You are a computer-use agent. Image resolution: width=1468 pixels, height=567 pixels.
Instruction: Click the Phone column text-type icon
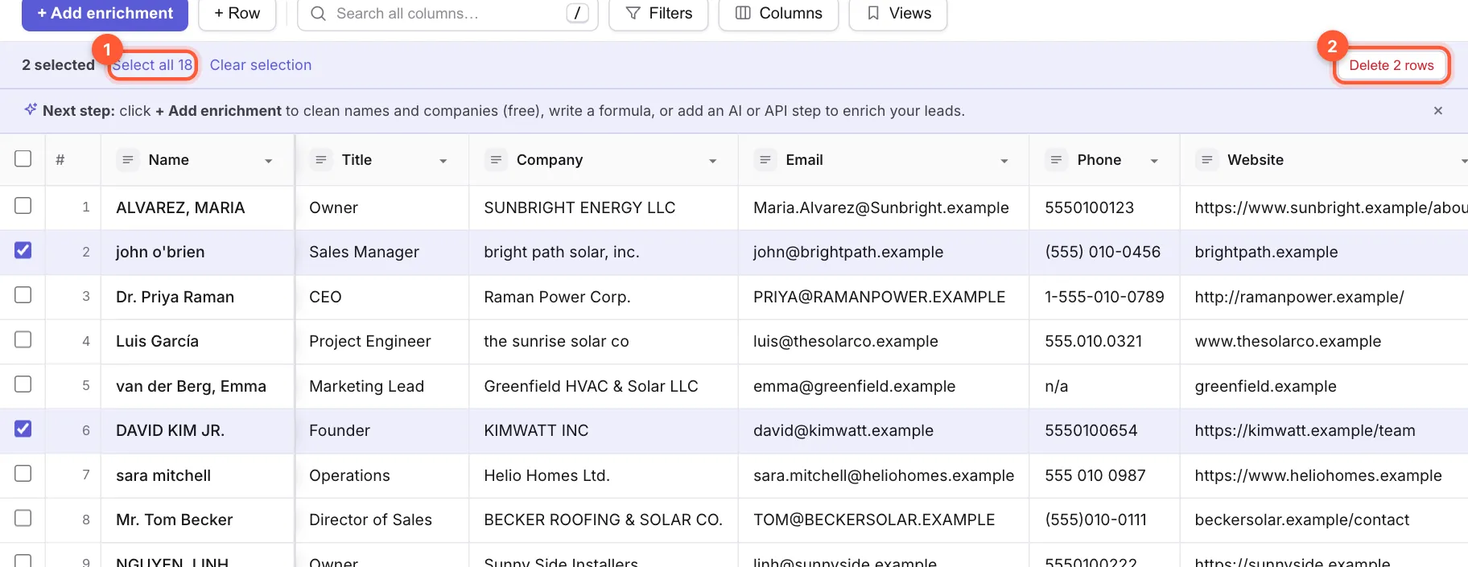tap(1056, 160)
